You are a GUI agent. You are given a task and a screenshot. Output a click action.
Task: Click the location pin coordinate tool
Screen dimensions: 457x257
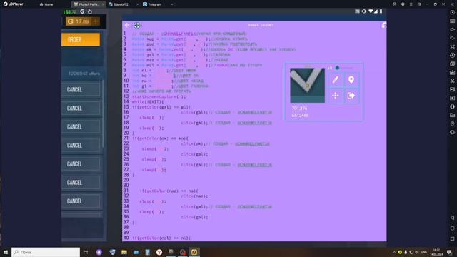pos(351,79)
